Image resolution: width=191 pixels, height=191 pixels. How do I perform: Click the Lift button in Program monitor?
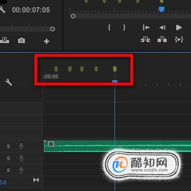[x=145, y=40]
